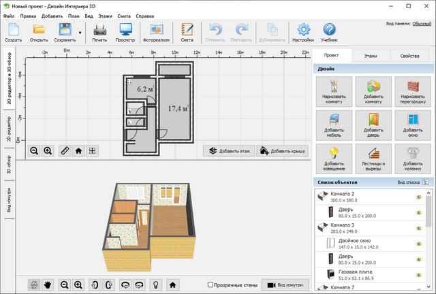Viewport: 436px width, 294px height.
Task: Click the hand pan tool in 3D view
Action: click(48, 284)
